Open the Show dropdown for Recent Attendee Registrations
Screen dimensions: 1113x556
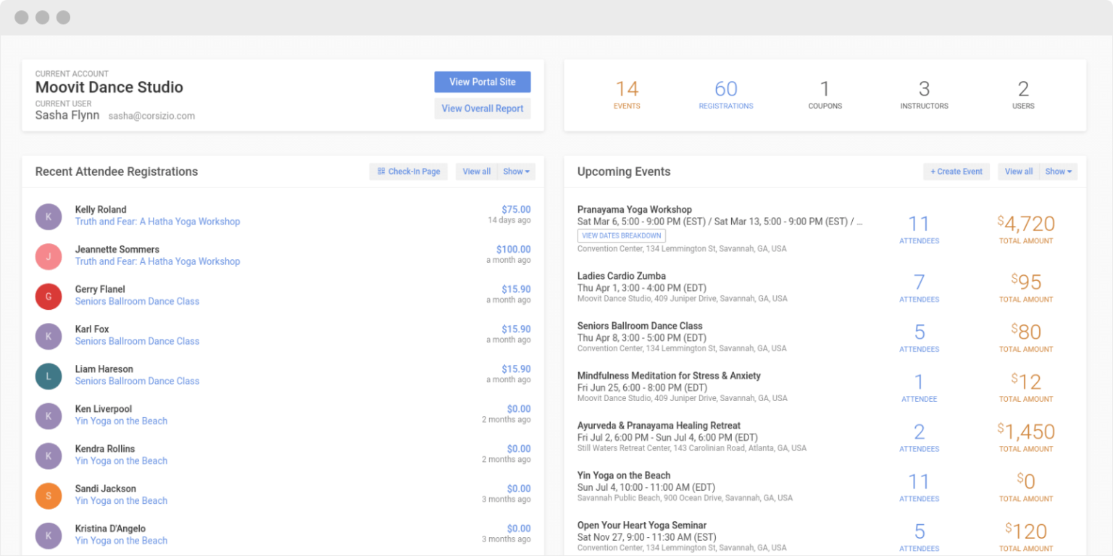click(516, 172)
